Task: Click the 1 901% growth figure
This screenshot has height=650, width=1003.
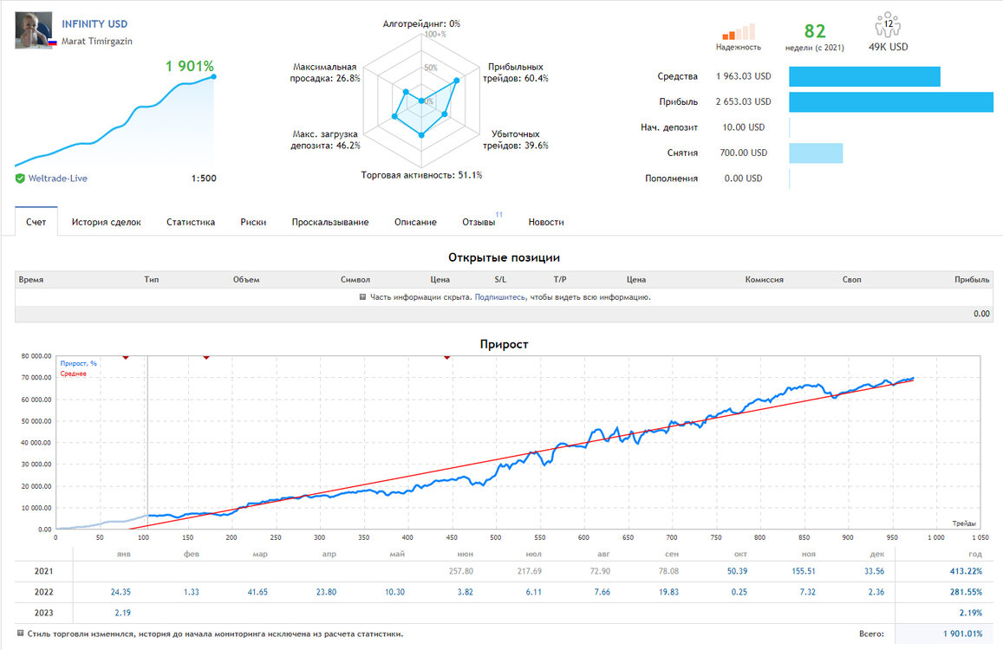Action: click(x=189, y=66)
